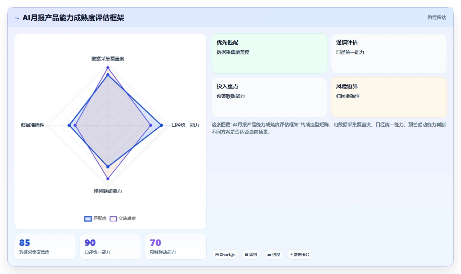
Task: Click 数据采集覆盖度 text inside 优先匹配 card
Action: coord(233,52)
